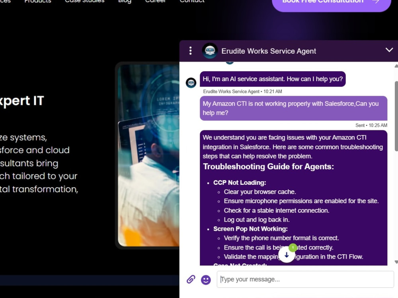
Task: Click 'Erudite Works Service Agent • 10:21 AM' label
Action: click(242, 91)
